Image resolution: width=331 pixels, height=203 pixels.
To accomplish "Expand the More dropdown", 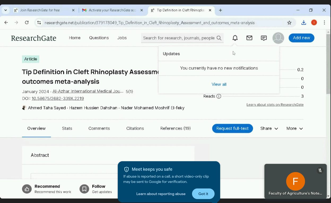I will 294,128.
